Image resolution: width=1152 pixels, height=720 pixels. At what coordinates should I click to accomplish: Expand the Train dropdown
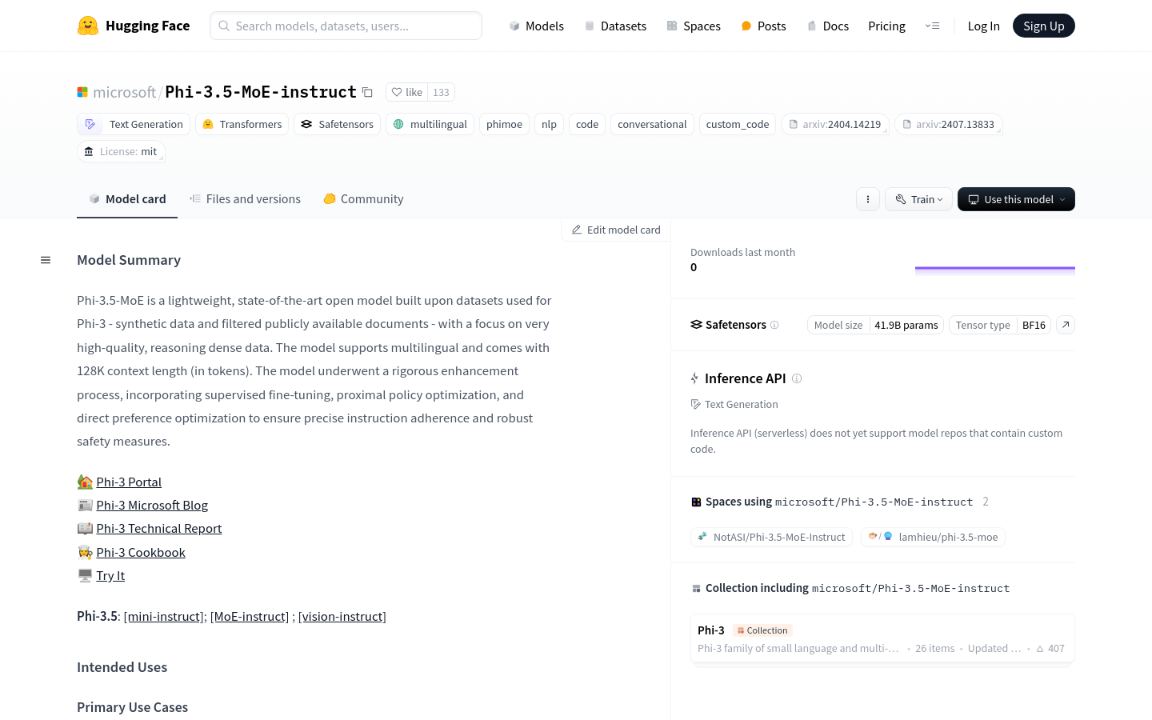point(918,199)
